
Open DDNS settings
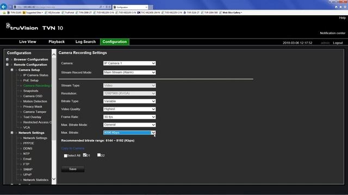(28, 148)
